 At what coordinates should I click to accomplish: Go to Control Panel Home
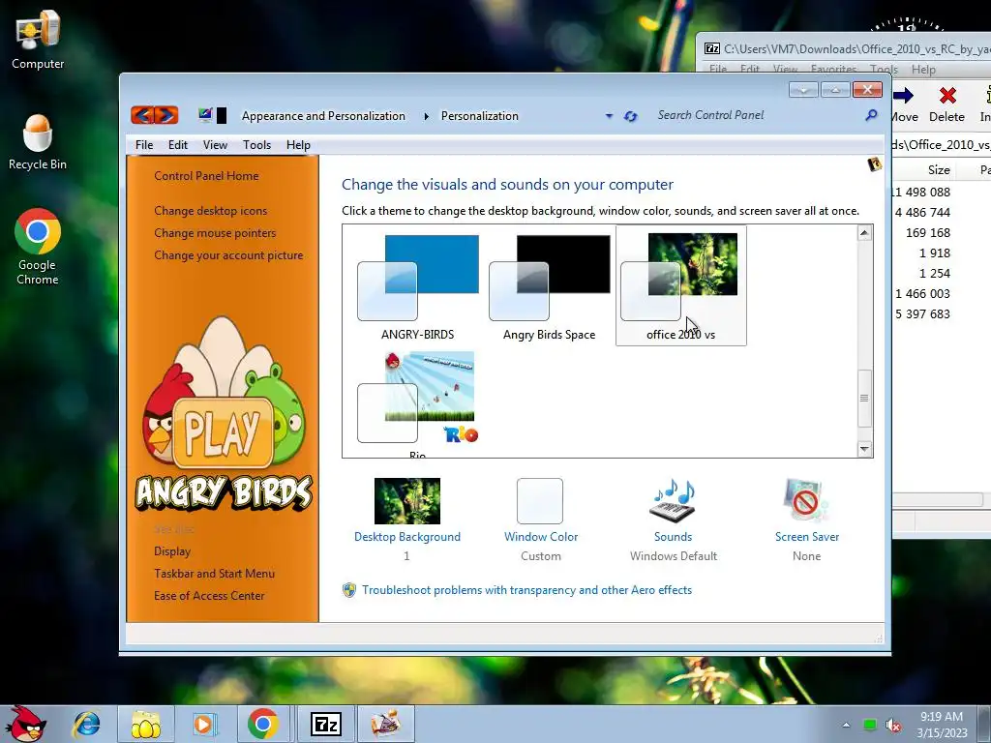206,176
